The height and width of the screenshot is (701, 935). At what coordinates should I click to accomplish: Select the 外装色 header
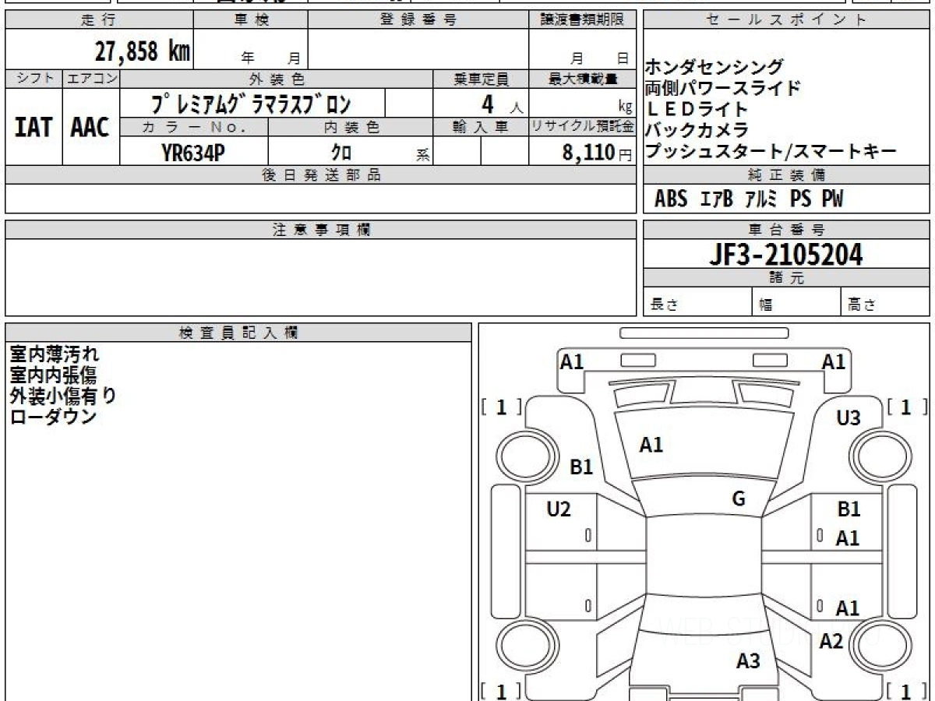tap(277, 79)
